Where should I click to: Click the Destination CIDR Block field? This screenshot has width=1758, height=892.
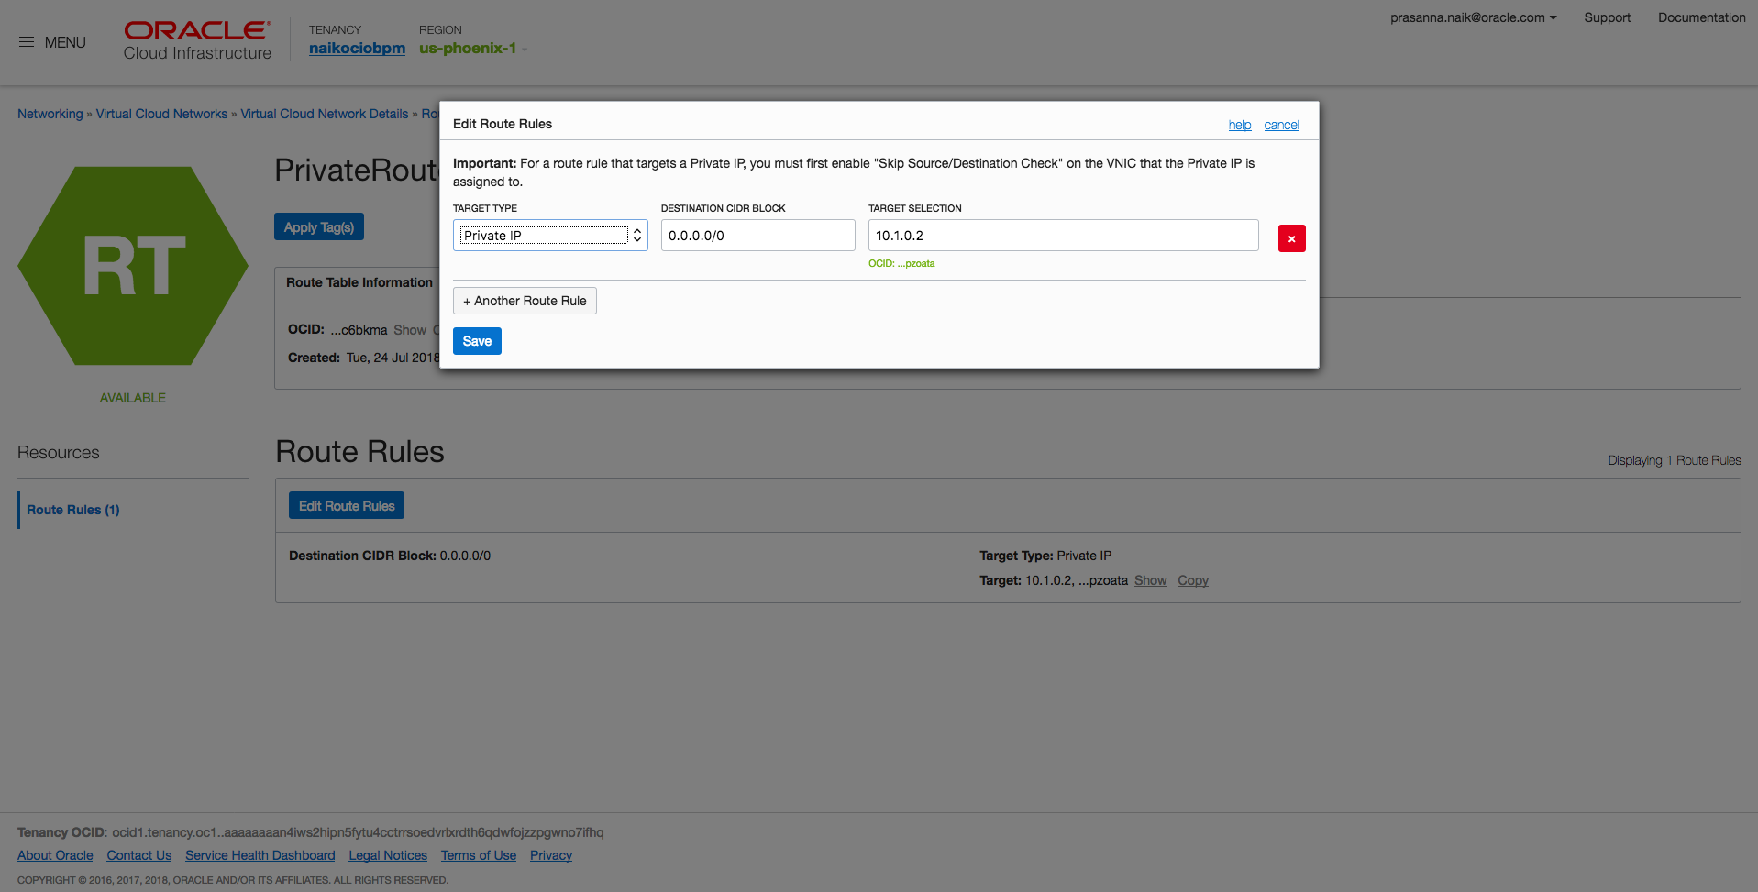point(757,236)
